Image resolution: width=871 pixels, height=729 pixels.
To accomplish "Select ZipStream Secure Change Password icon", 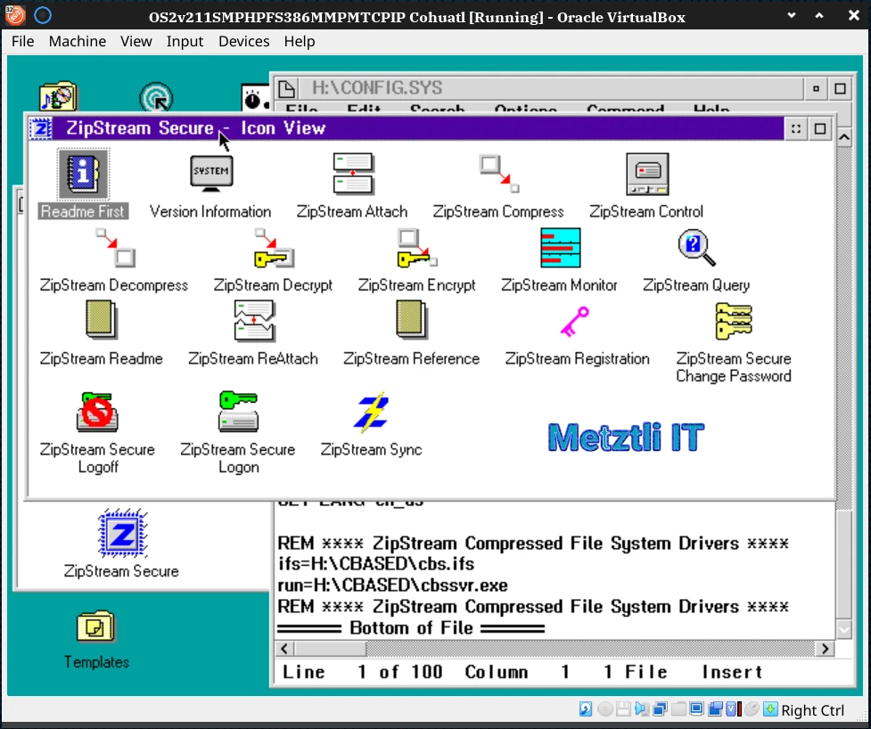I will click(x=734, y=322).
